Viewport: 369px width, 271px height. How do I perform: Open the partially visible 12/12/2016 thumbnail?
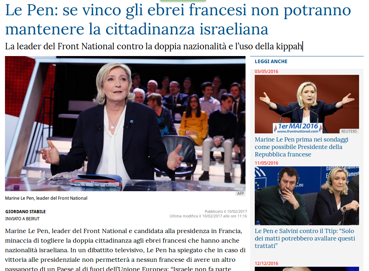click(307, 269)
